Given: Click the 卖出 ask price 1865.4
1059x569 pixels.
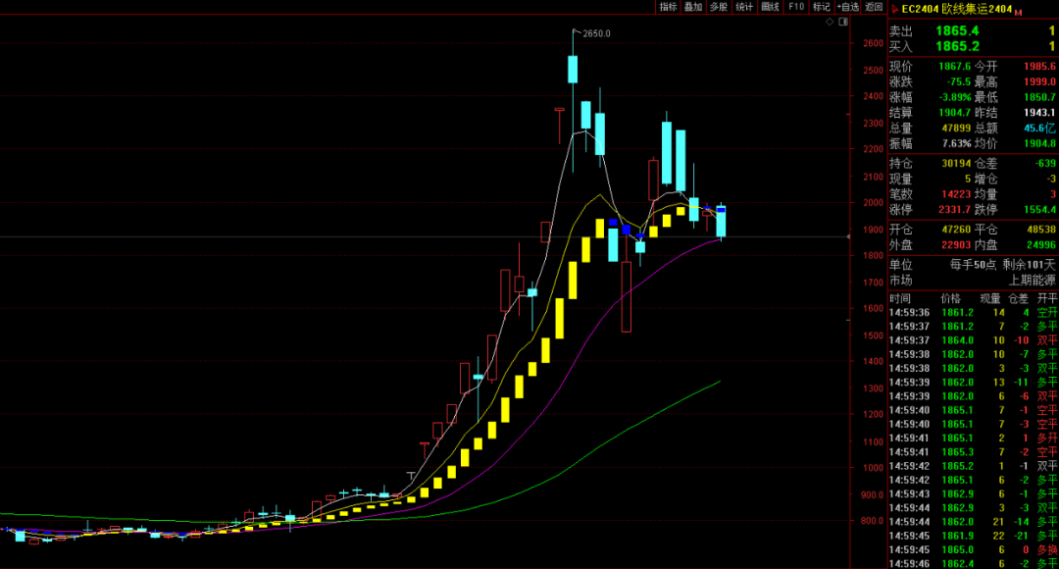Looking at the screenshot, I should click(x=957, y=31).
